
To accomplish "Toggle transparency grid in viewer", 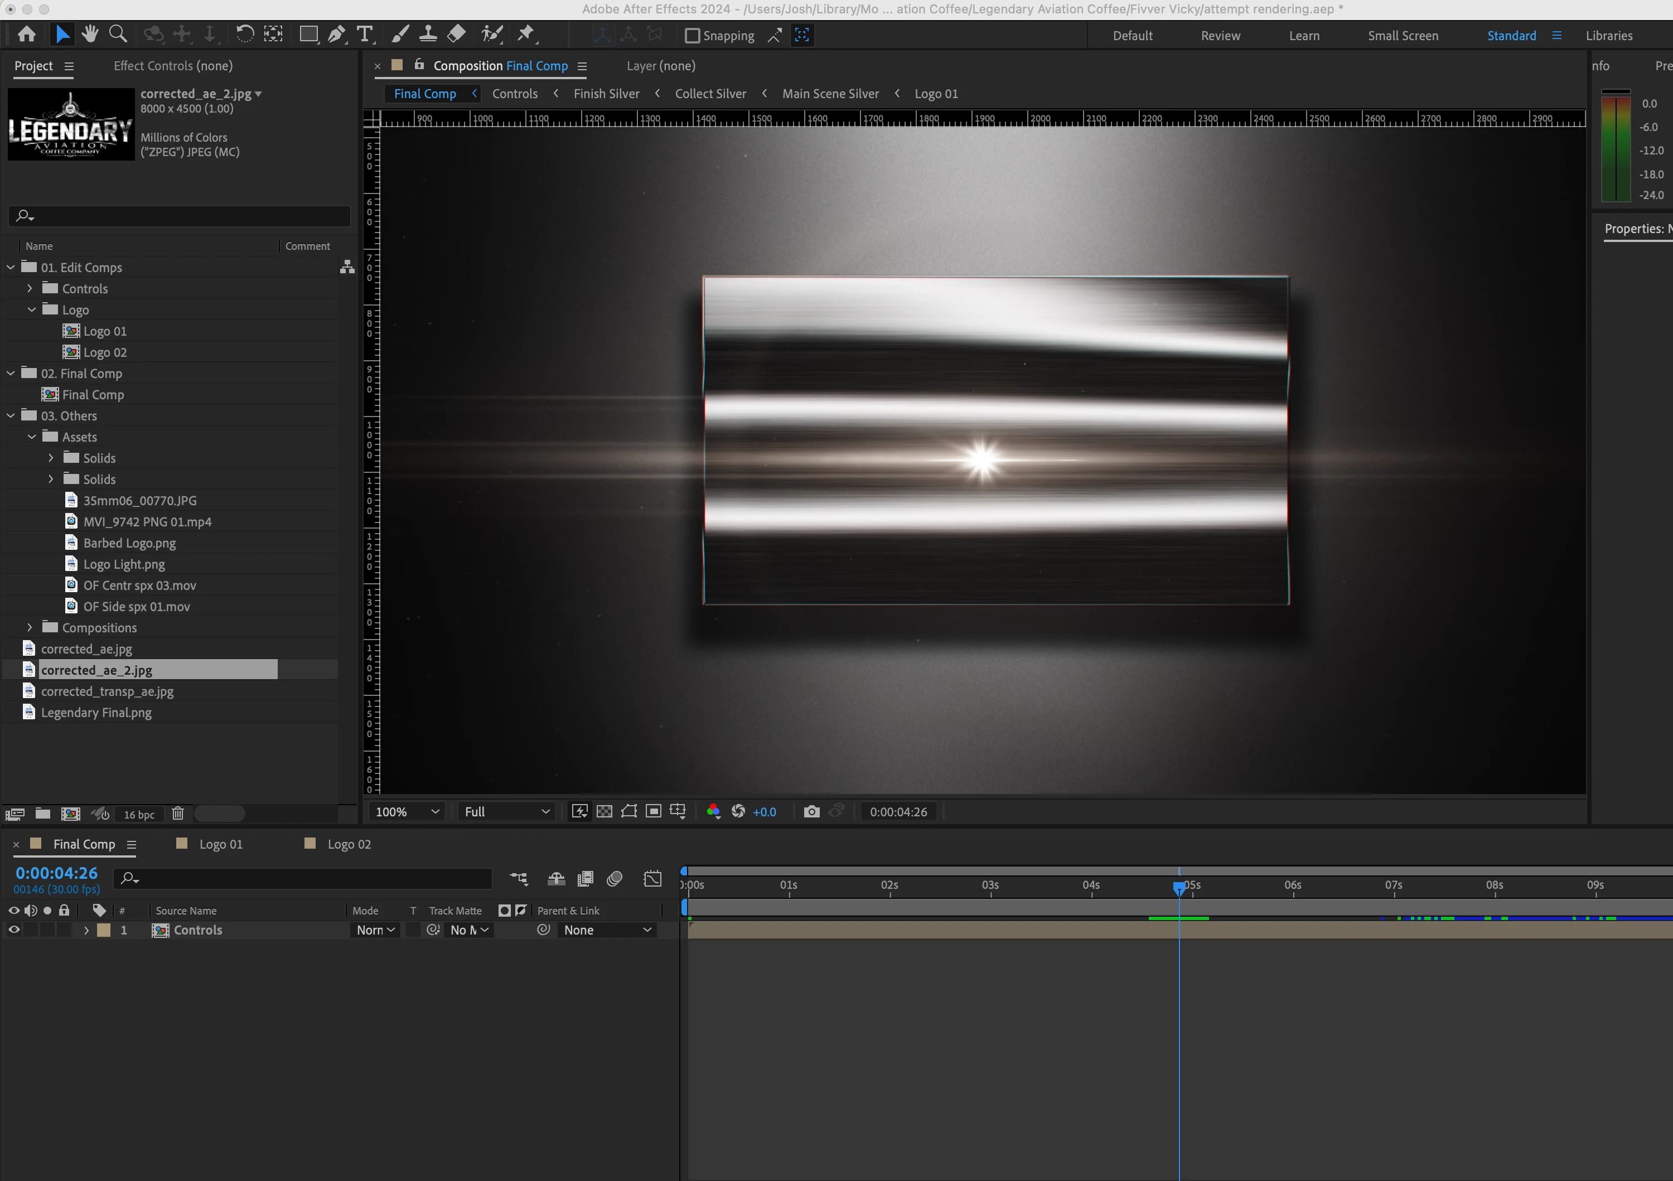I will (x=604, y=812).
